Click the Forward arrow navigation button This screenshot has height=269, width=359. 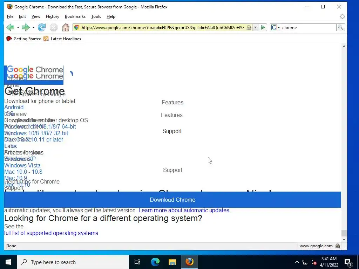click(26, 27)
